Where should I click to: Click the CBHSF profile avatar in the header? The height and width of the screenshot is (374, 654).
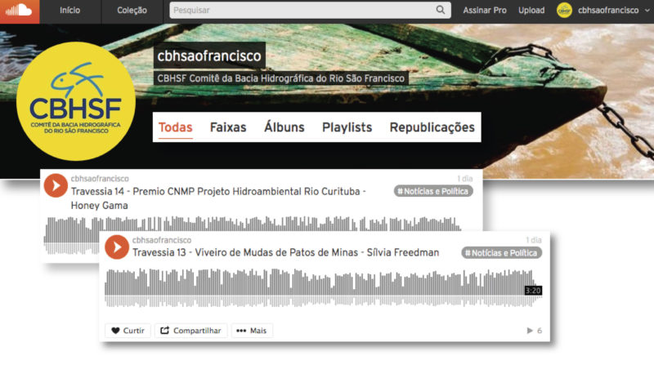[564, 11]
